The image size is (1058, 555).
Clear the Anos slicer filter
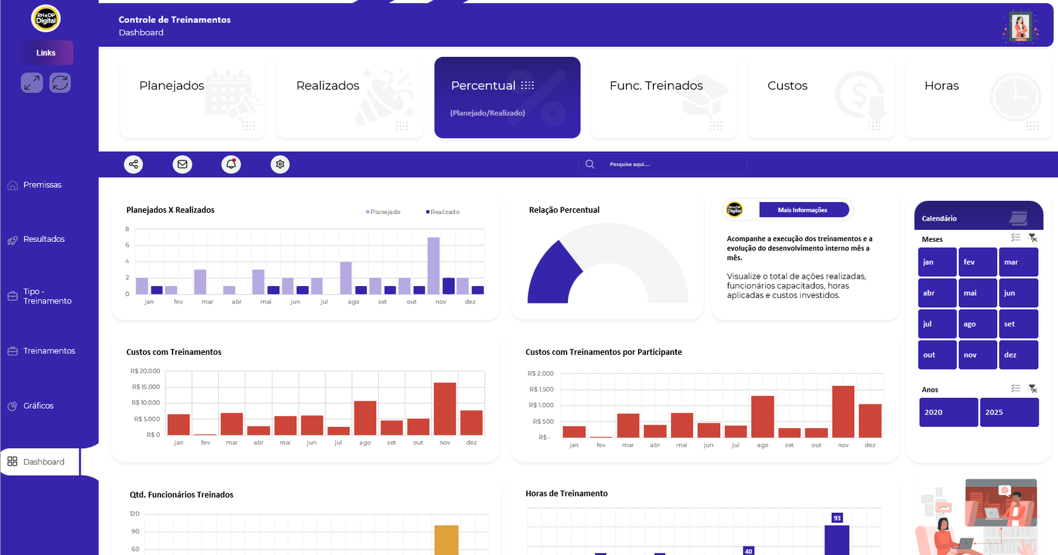(1033, 388)
